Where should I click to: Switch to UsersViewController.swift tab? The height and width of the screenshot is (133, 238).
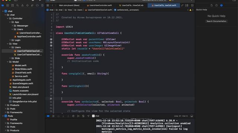click(99, 6)
